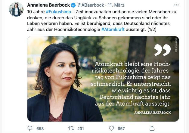Enlarge the attached quote image
The image size is (189, 133).
(x=103, y=79)
